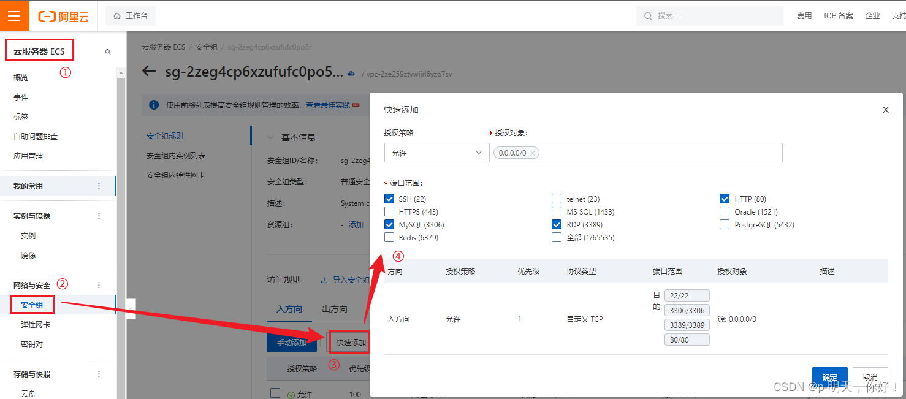Open 云盘 in the sidebar
Screen dimensions: 906x399
pyautogui.click(x=28, y=393)
